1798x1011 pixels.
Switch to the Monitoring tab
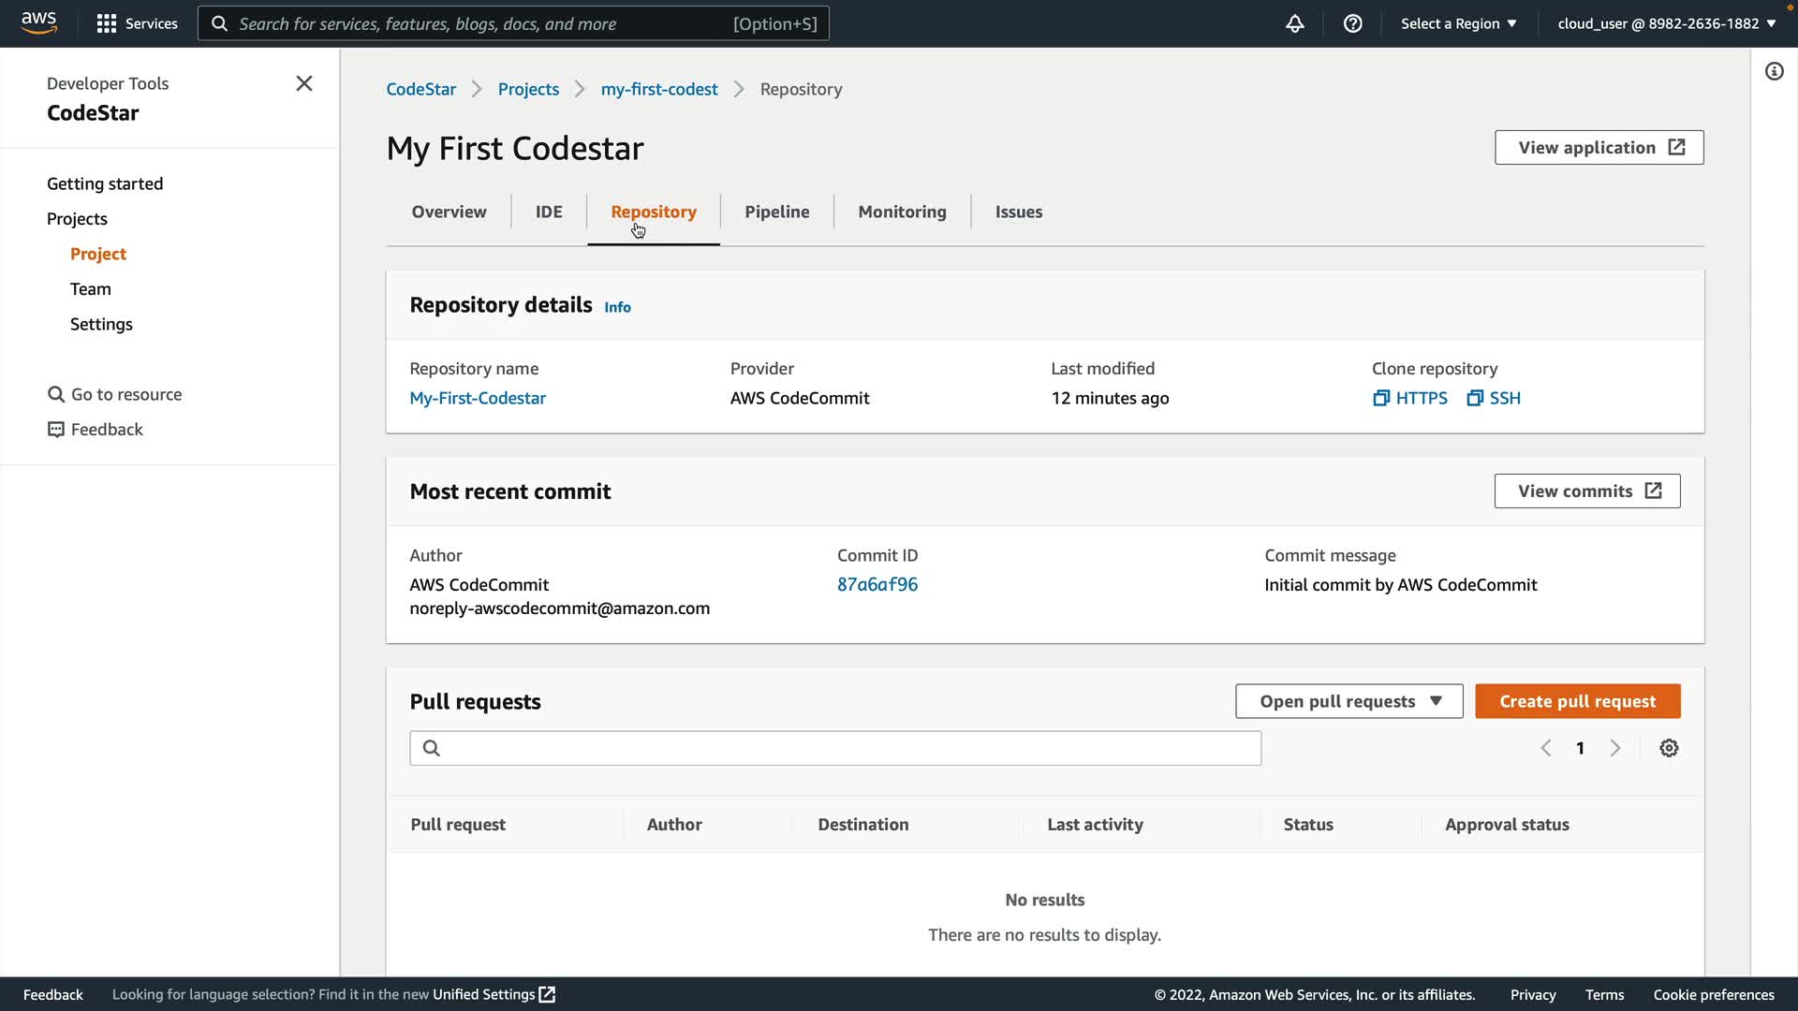click(902, 212)
